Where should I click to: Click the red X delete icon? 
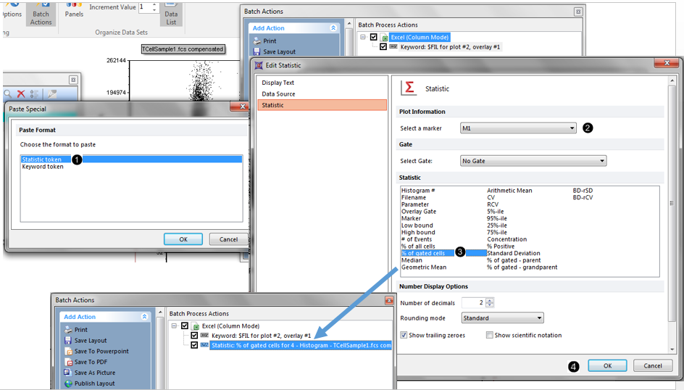pyautogui.click(x=21, y=94)
